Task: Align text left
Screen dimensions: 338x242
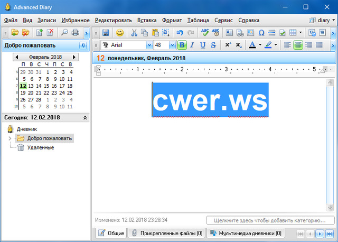Action: point(287,45)
